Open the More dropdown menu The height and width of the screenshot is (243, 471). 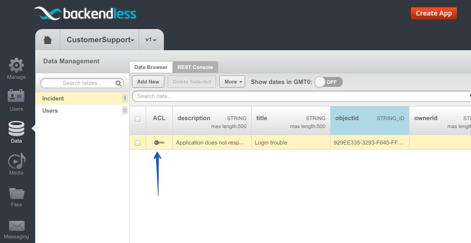[232, 82]
